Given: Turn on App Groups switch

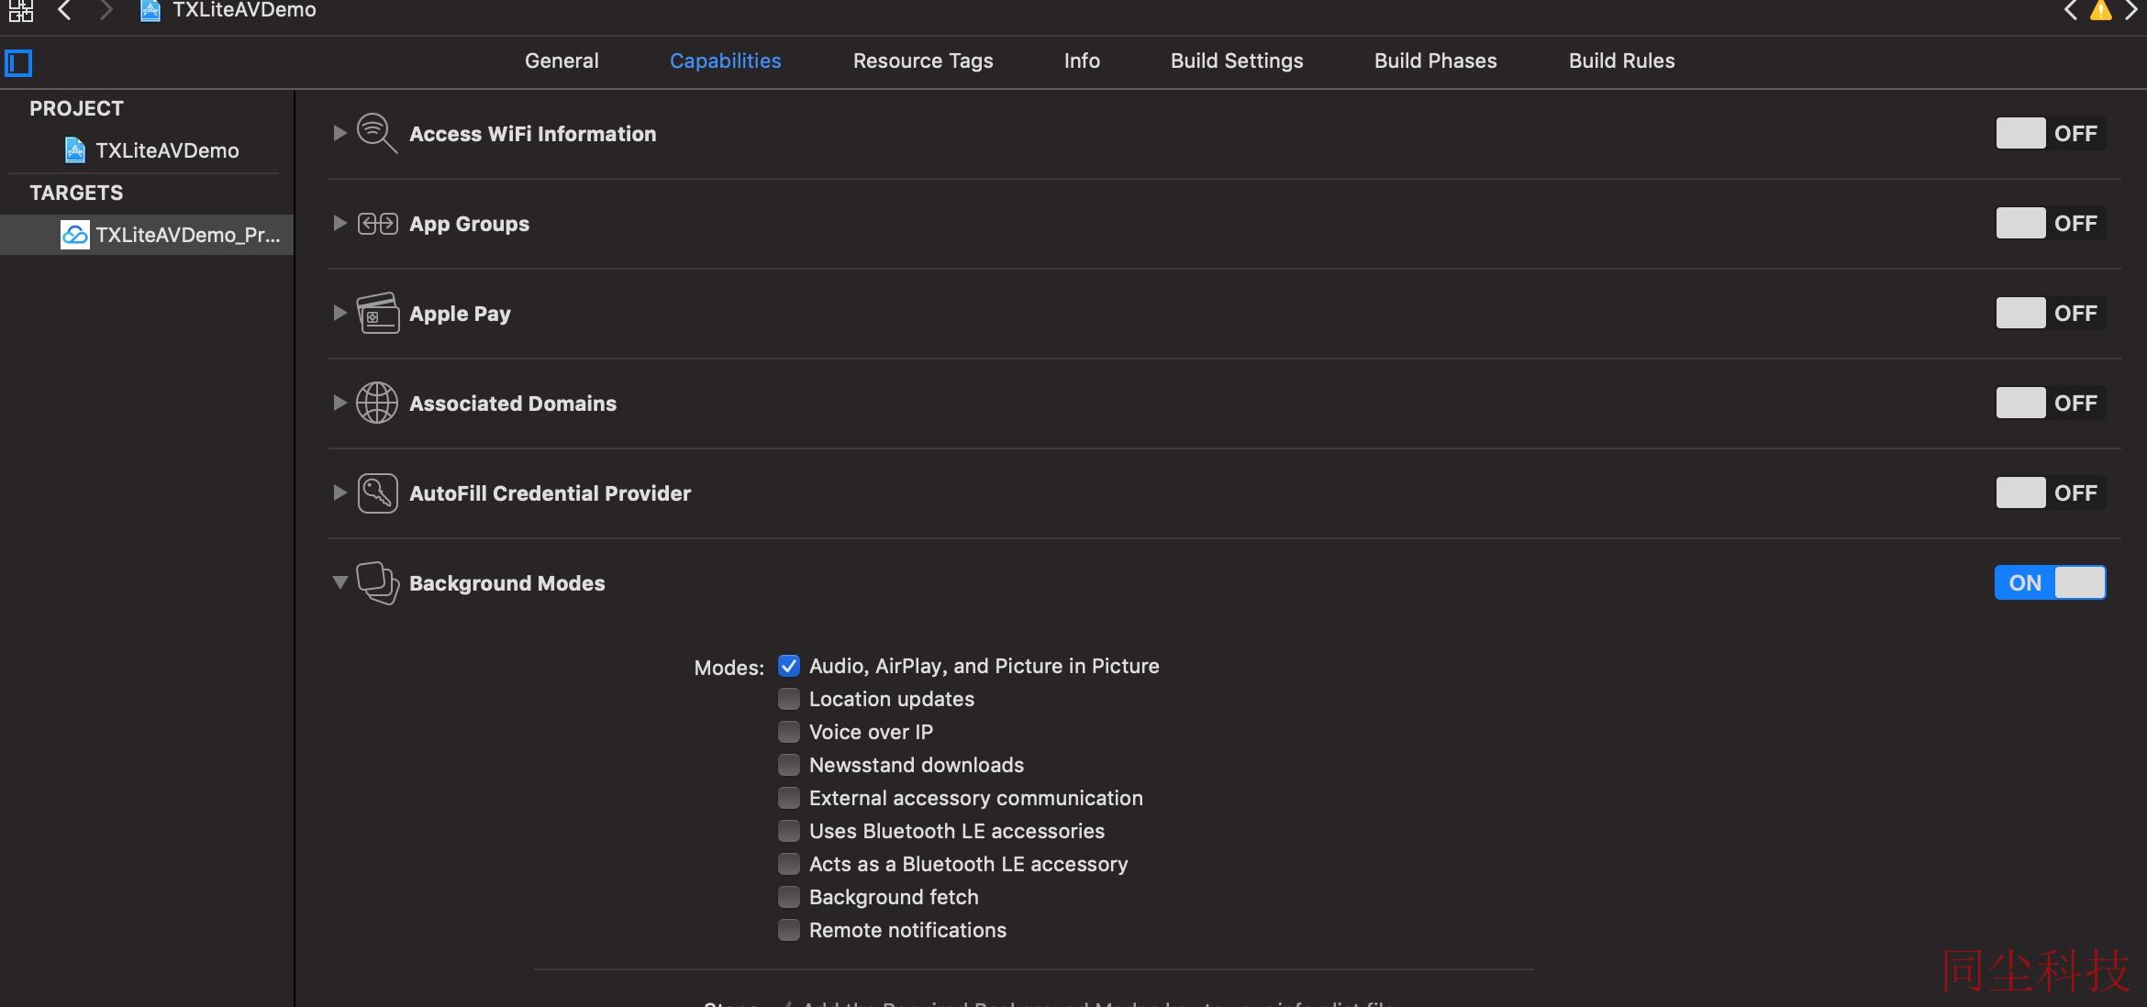Looking at the screenshot, I should click(2050, 224).
